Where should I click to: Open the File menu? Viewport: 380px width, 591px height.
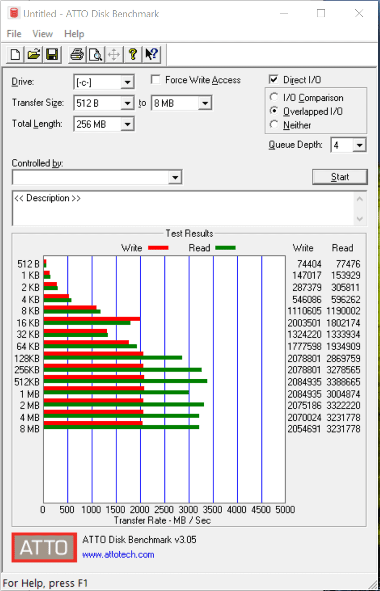point(15,34)
